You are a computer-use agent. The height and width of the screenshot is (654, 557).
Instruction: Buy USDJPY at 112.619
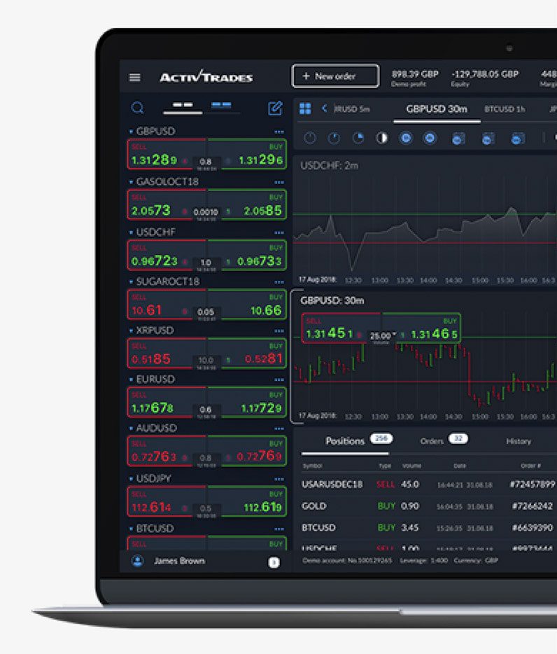247,502
